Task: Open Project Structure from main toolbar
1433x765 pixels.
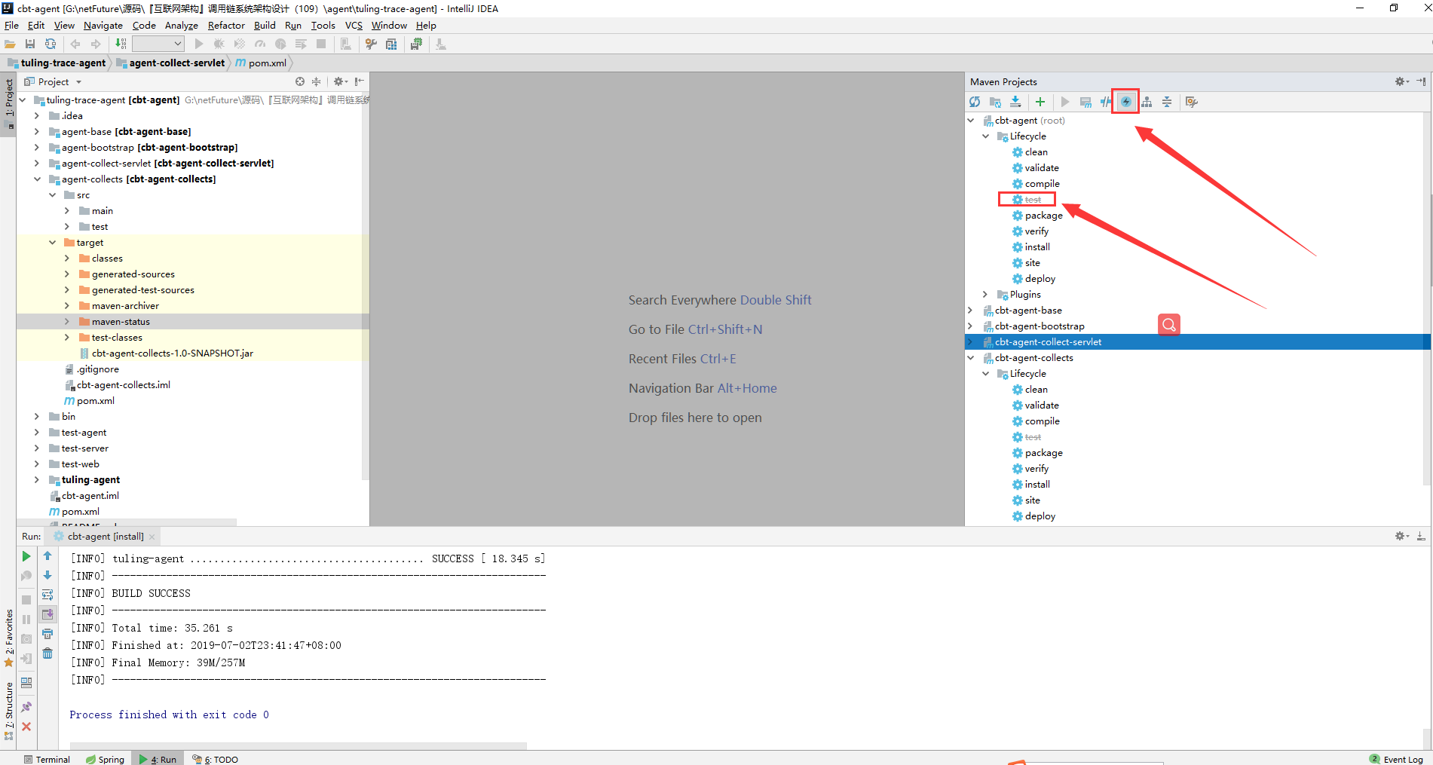Action: click(x=391, y=44)
